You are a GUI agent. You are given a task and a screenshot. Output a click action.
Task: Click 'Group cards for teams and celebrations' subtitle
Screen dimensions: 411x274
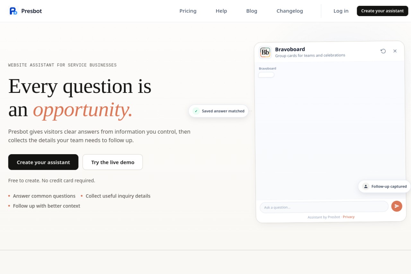(x=310, y=55)
